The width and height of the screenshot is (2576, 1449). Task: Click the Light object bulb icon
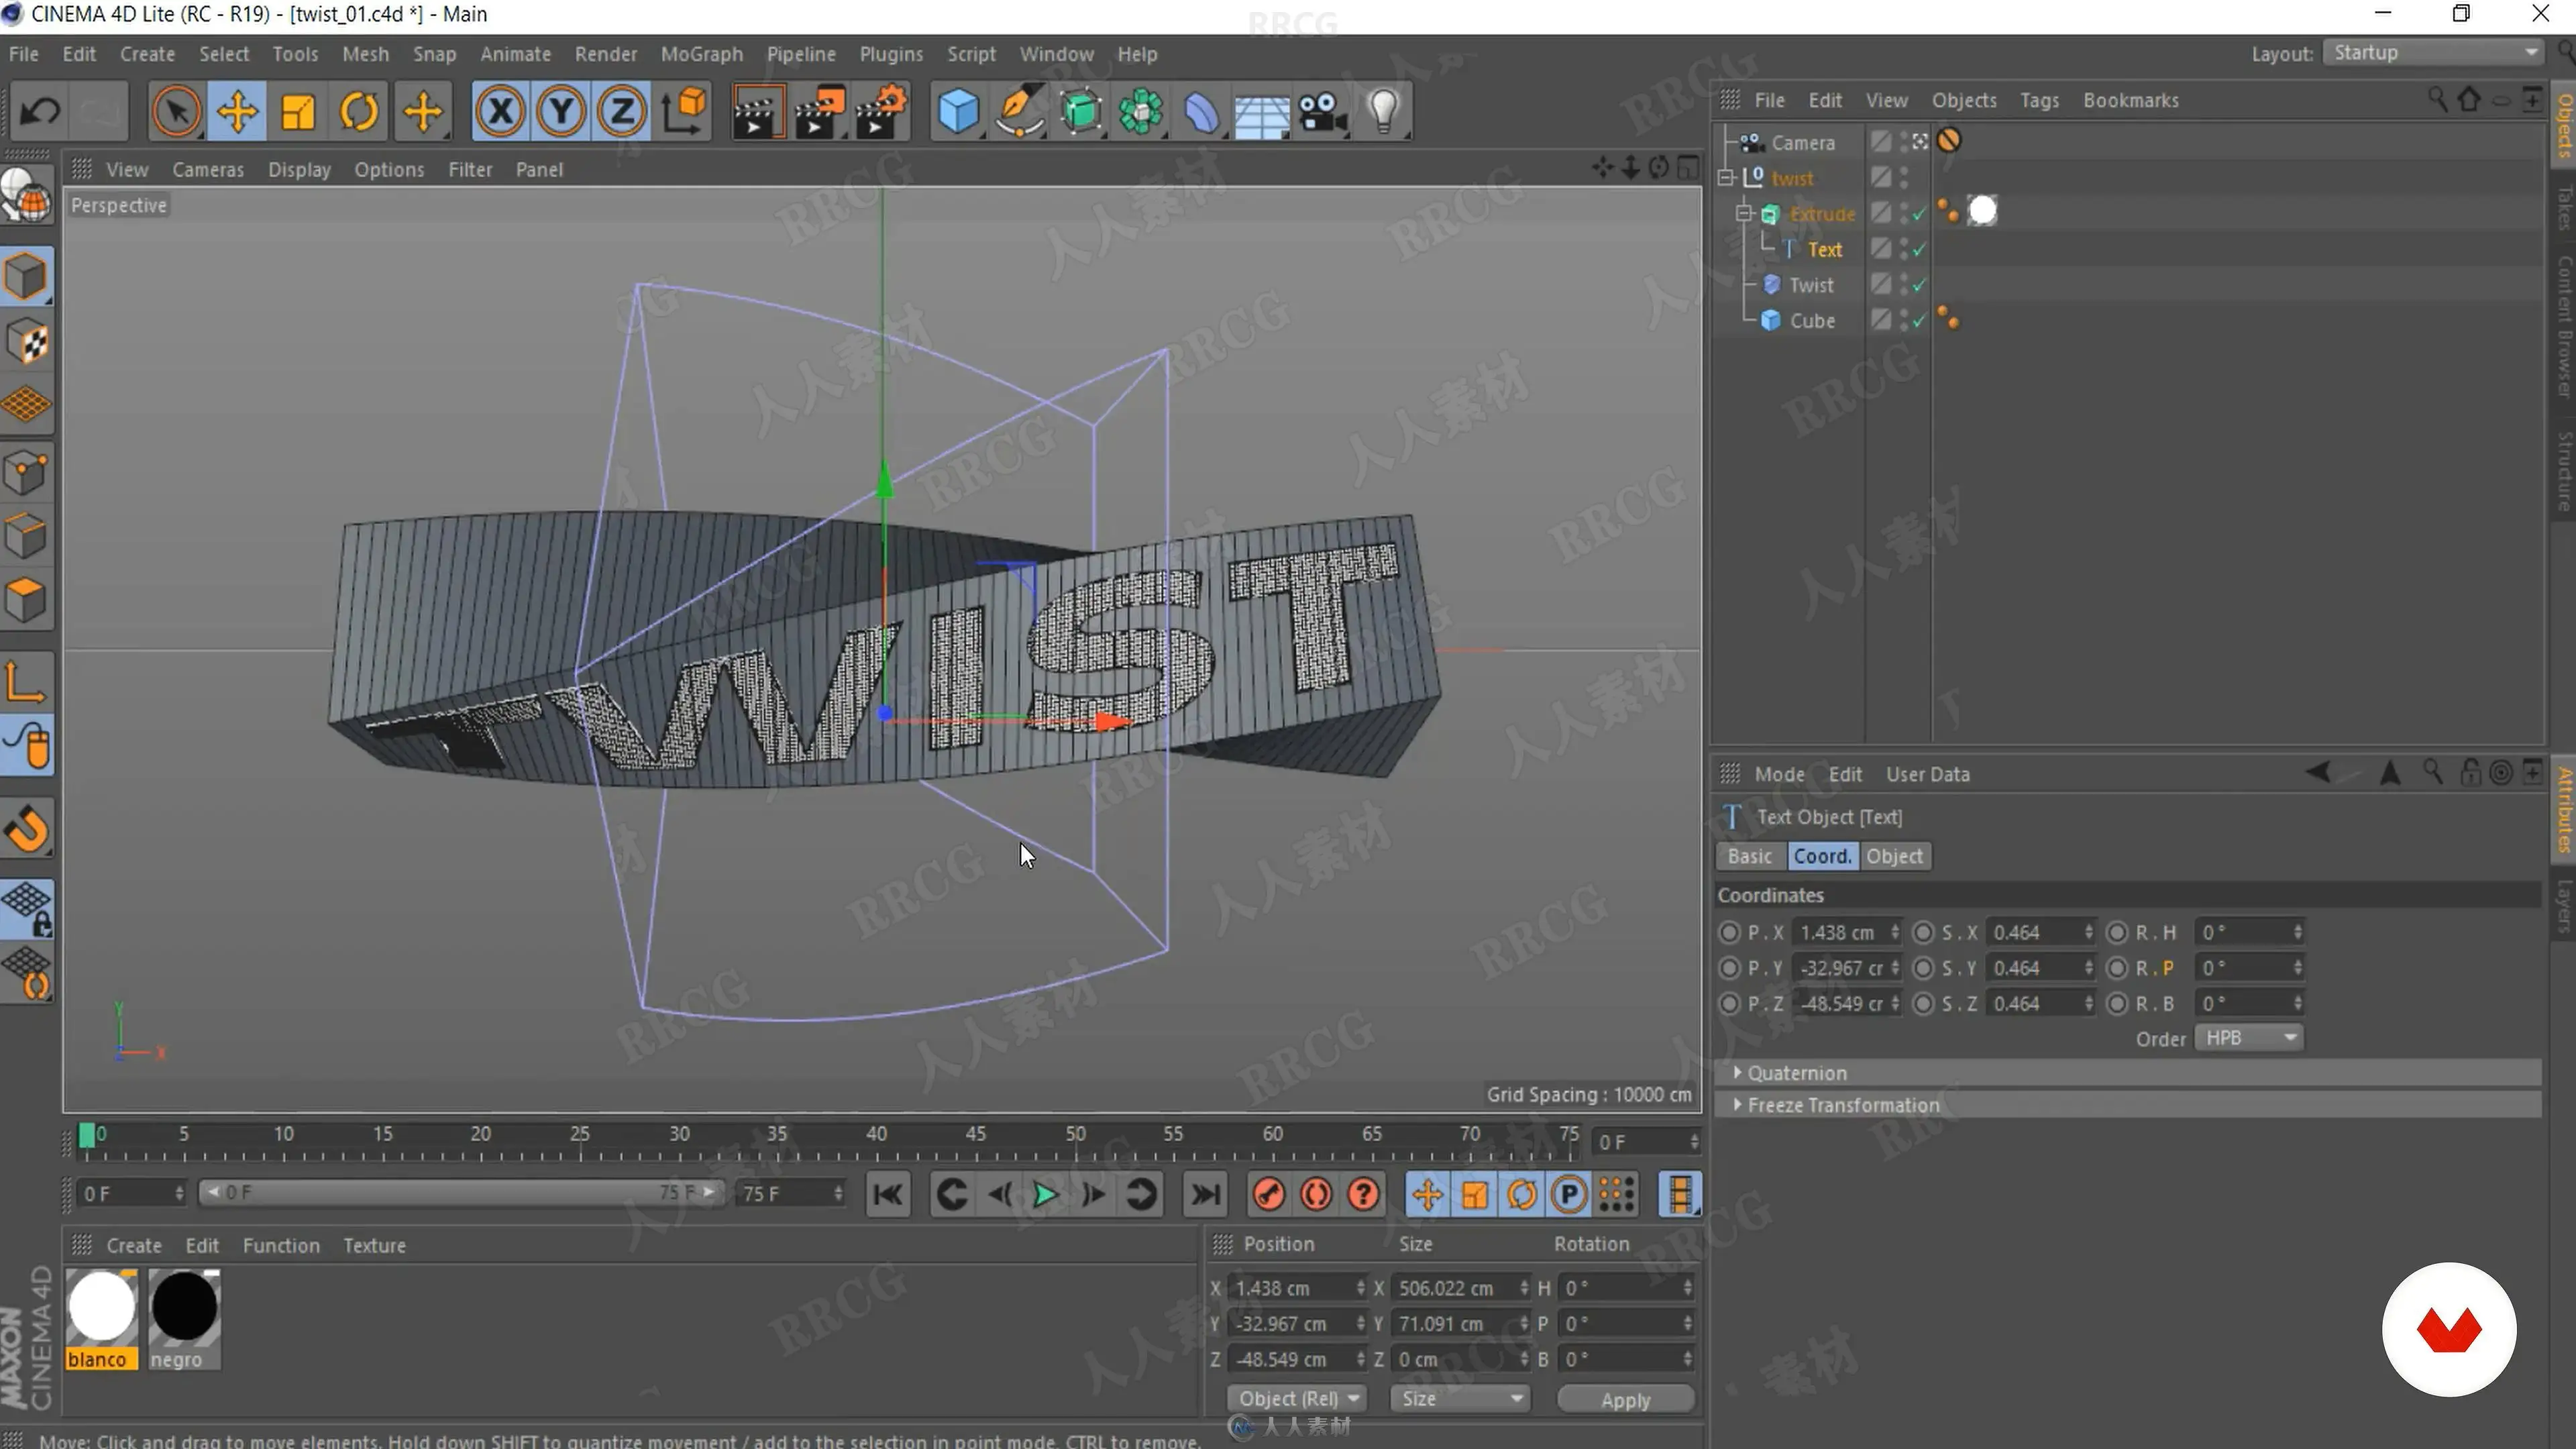point(1383,111)
